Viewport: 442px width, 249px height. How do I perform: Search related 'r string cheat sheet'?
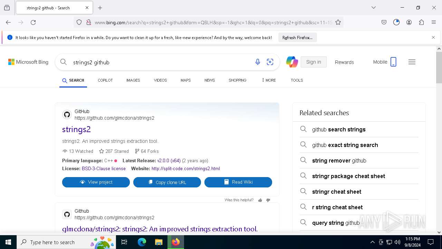coord(337,207)
